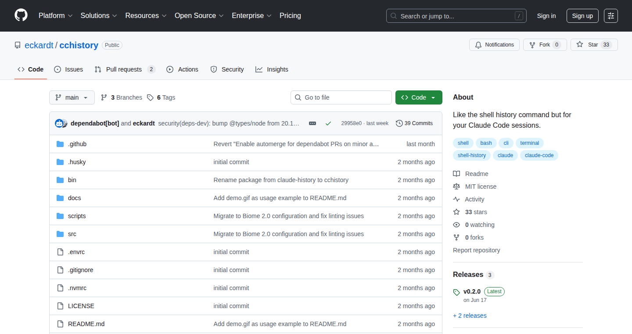Screen dimensions: 632x334
Task: Open the main branch selector dropdown
Action: click(x=72, y=97)
